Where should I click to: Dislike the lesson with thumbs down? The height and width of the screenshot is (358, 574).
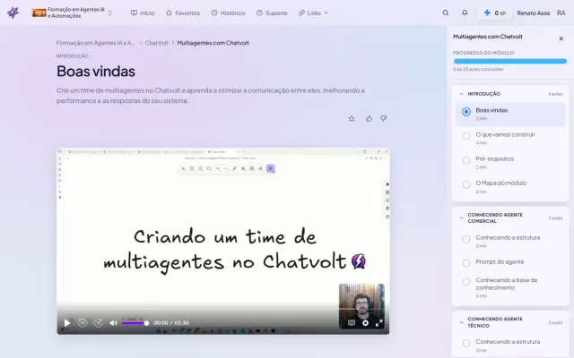pos(383,118)
